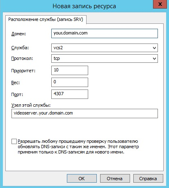The image size is (169, 188).
Task: Confirm the record with OK
Action: [x=82, y=179]
